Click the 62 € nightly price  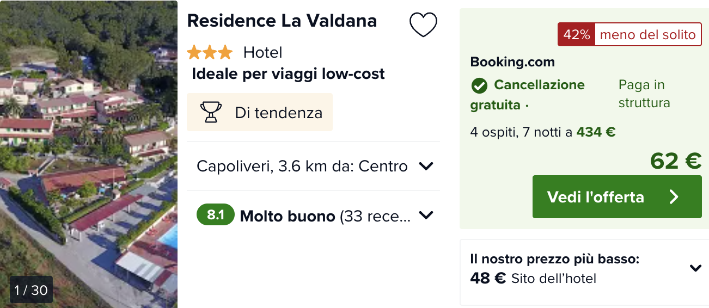click(675, 161)
